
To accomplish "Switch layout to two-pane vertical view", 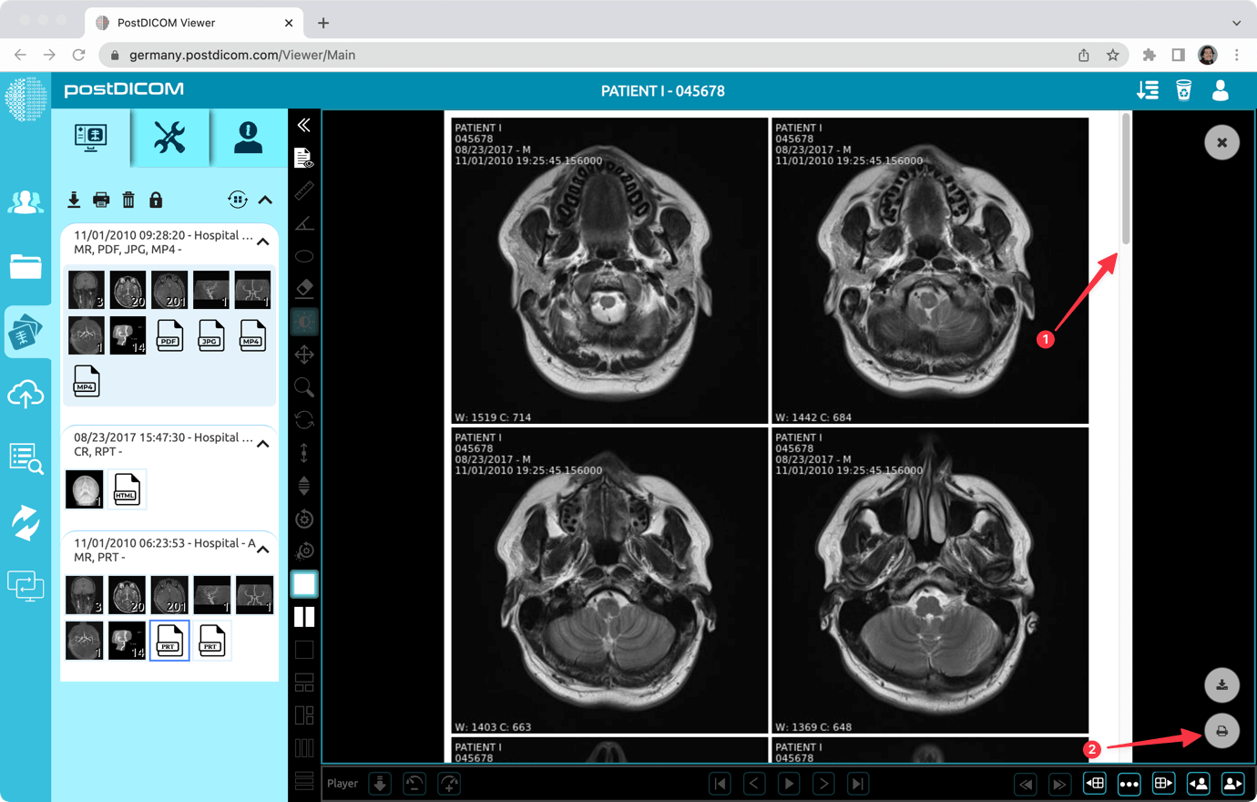I will [304, 616].
